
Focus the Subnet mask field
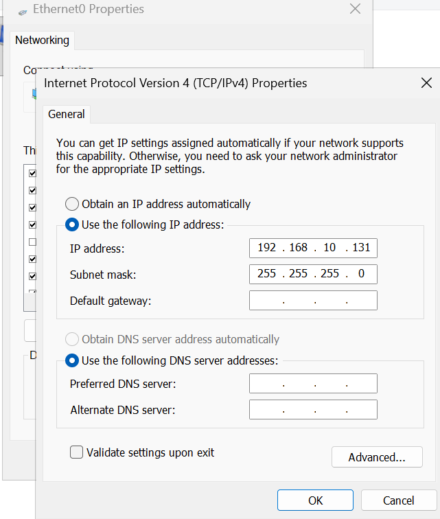point(313,274)
